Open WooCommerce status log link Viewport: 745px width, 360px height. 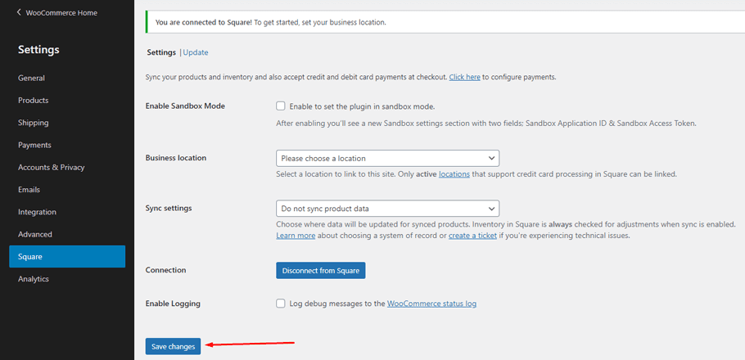(432, 303)
